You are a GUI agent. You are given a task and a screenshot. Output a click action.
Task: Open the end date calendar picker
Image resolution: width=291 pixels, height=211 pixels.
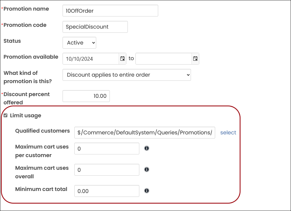[x=195, y=59]
